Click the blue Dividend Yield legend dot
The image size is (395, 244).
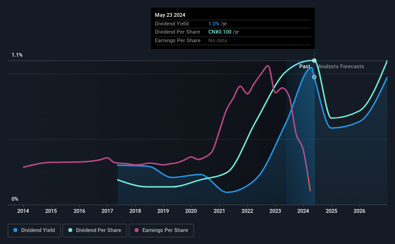click(15, 230)
